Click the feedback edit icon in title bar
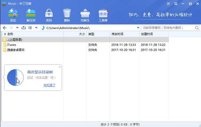The image size is (201, 127). pyautogui.click(x=169, y=4)
